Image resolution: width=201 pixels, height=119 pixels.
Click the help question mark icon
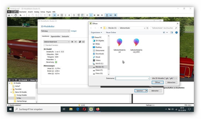(176, 32)
